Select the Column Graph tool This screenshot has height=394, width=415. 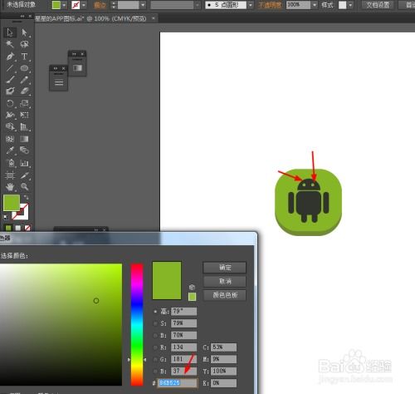pos(24,163)
